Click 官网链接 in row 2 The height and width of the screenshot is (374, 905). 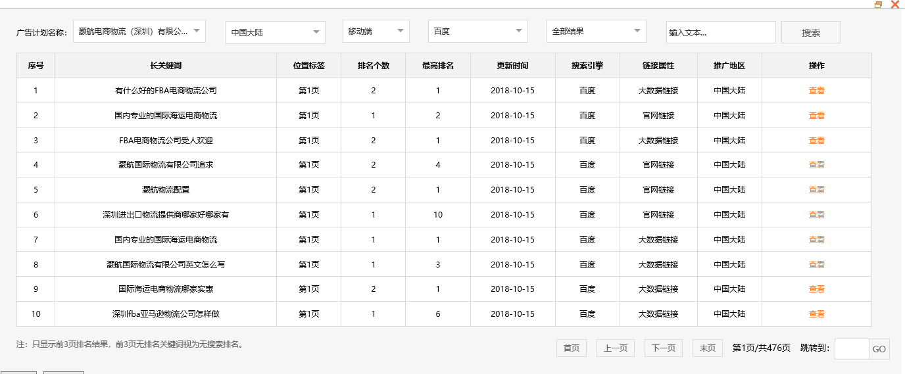(x=658, y=116)
